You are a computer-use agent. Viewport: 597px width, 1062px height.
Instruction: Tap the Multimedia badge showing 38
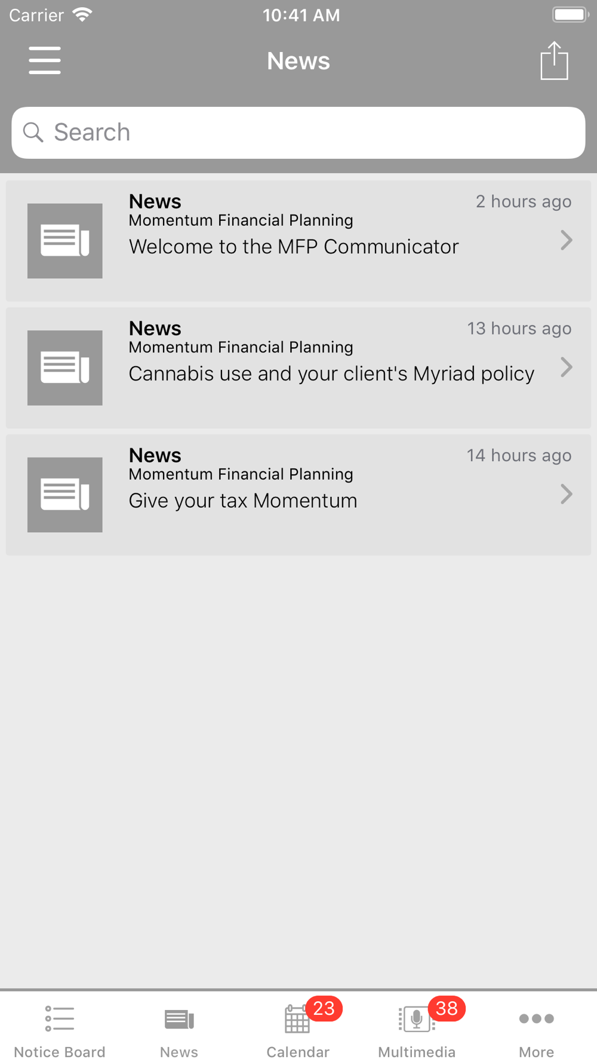[x=447, y=1008]
